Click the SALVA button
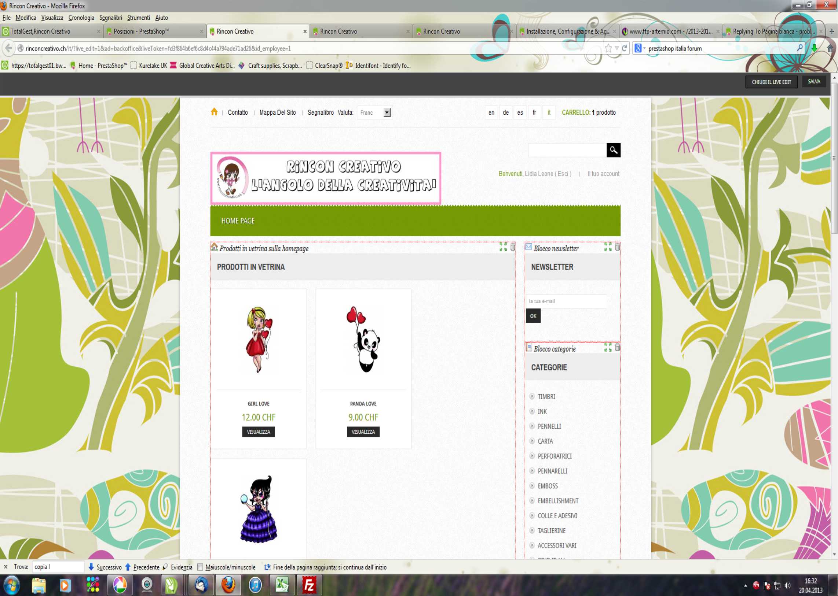The height and width of the screenshot is (596, 838). point(813,81)
